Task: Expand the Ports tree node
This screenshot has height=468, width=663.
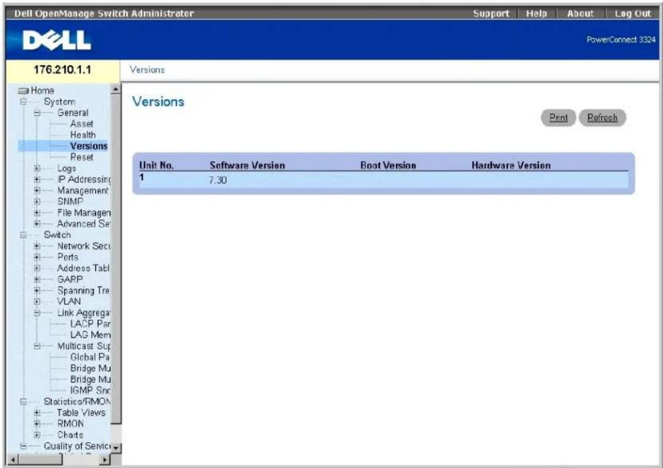Action: click(x=37, y=257)
